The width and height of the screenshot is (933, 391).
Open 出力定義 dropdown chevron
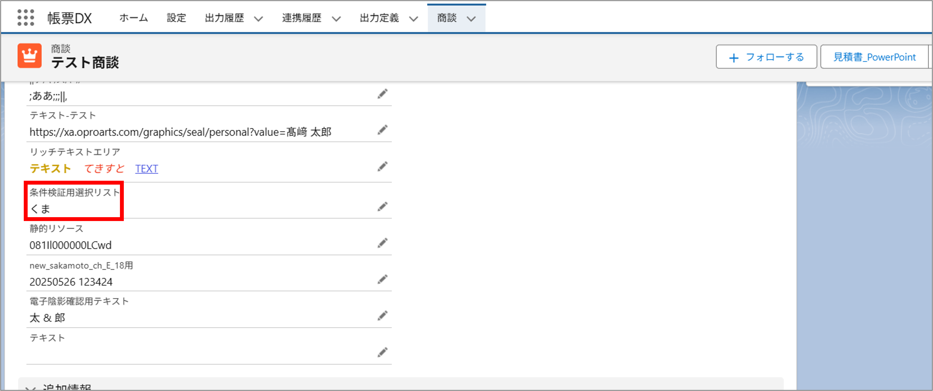413,19
